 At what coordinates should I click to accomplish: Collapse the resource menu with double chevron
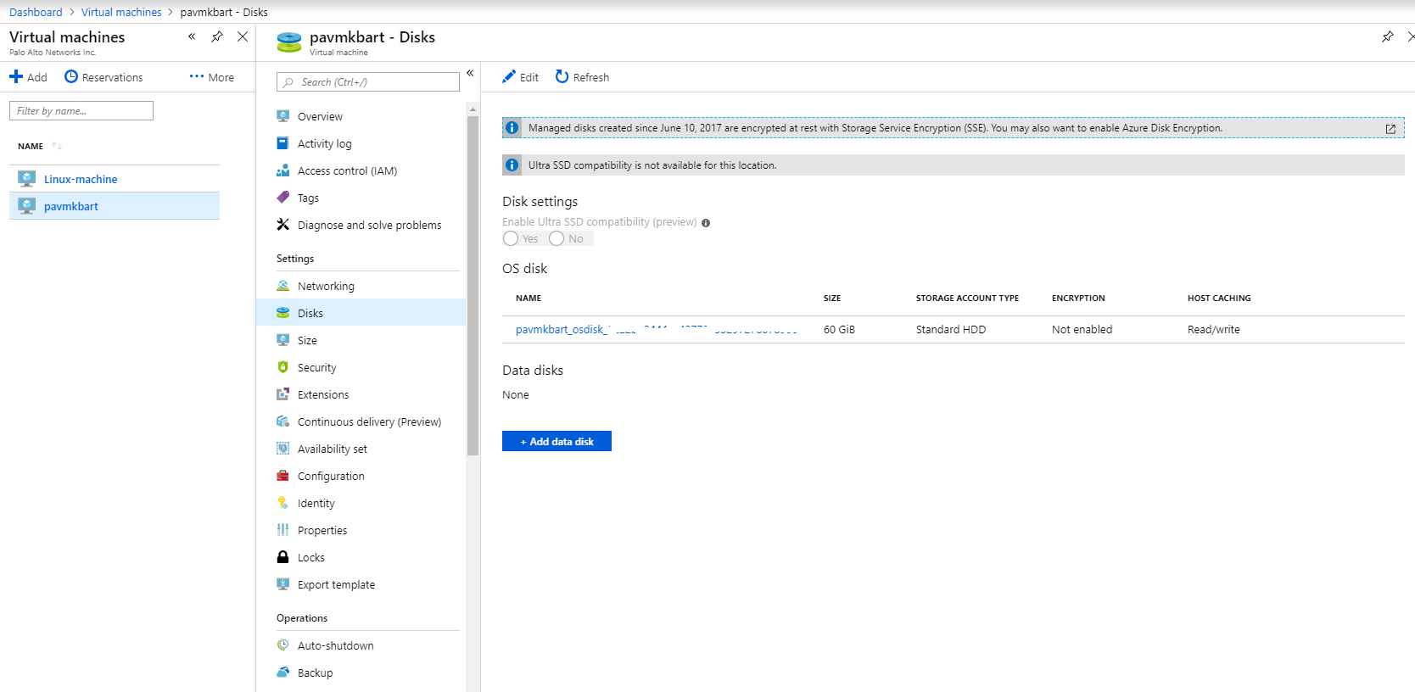click(x=470, y=73)
